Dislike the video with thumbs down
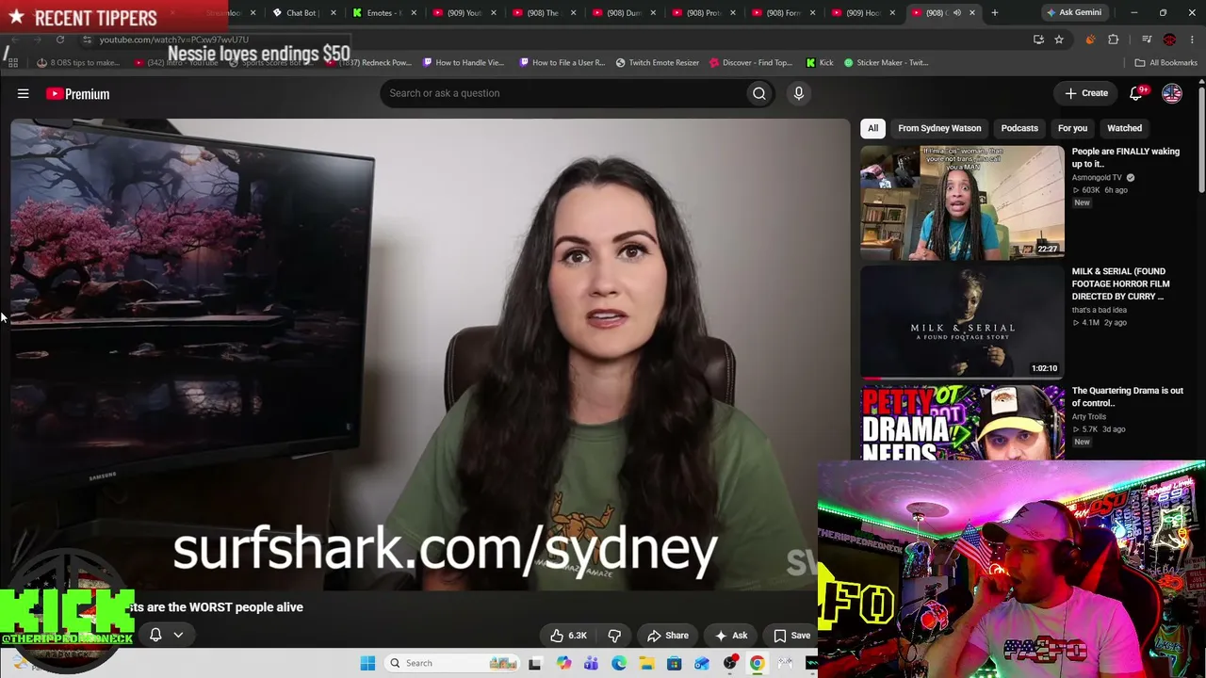This screenshot has width=1206, height=678. click(614, 636)
